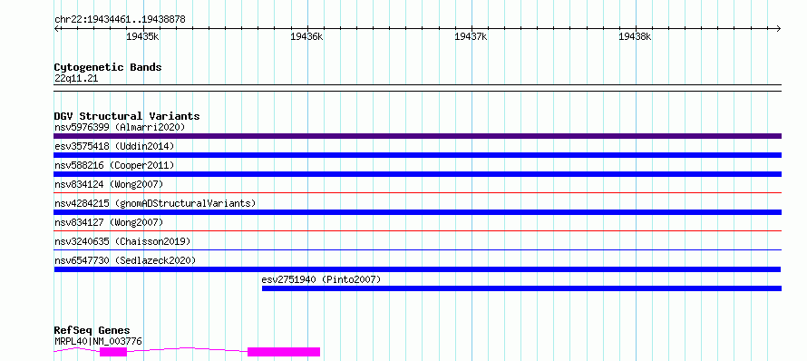Open variant label esv2751940 (Pinto2007)
807x361 pixels.
[x=321, y=279]
